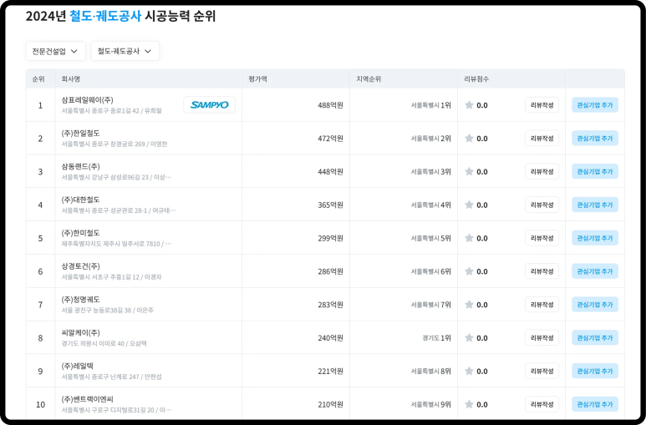This screenshot has height=425, width=646.
Task: Open company name (주)한미철도
Action: tap(80, 233)
